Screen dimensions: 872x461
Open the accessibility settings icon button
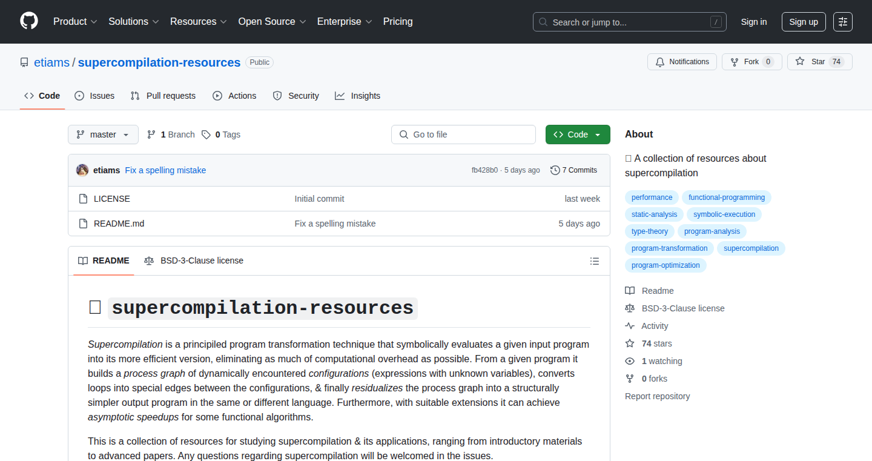click(x=842, y=22)
